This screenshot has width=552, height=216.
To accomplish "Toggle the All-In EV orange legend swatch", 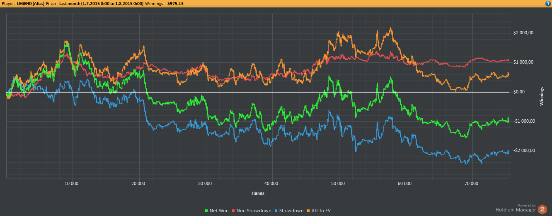I will pos(308,211).
